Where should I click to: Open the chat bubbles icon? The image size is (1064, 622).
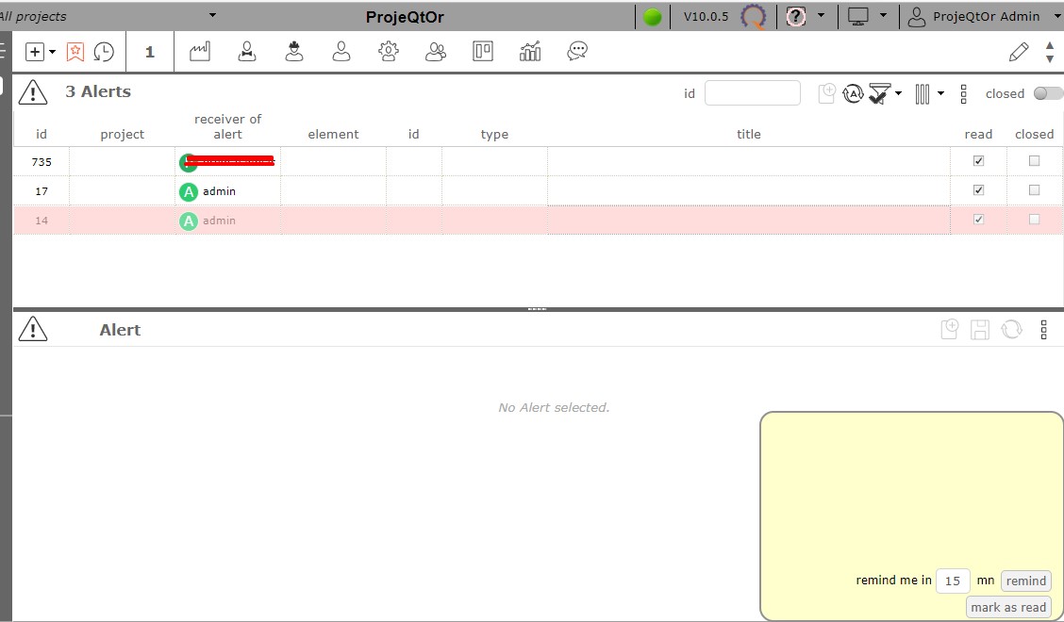point(577,51)
